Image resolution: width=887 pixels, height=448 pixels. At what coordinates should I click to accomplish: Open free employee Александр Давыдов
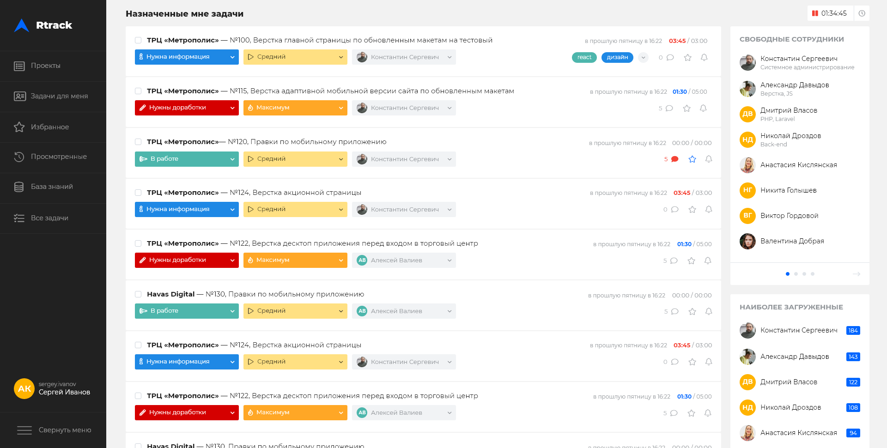click(x=795, y=85)
